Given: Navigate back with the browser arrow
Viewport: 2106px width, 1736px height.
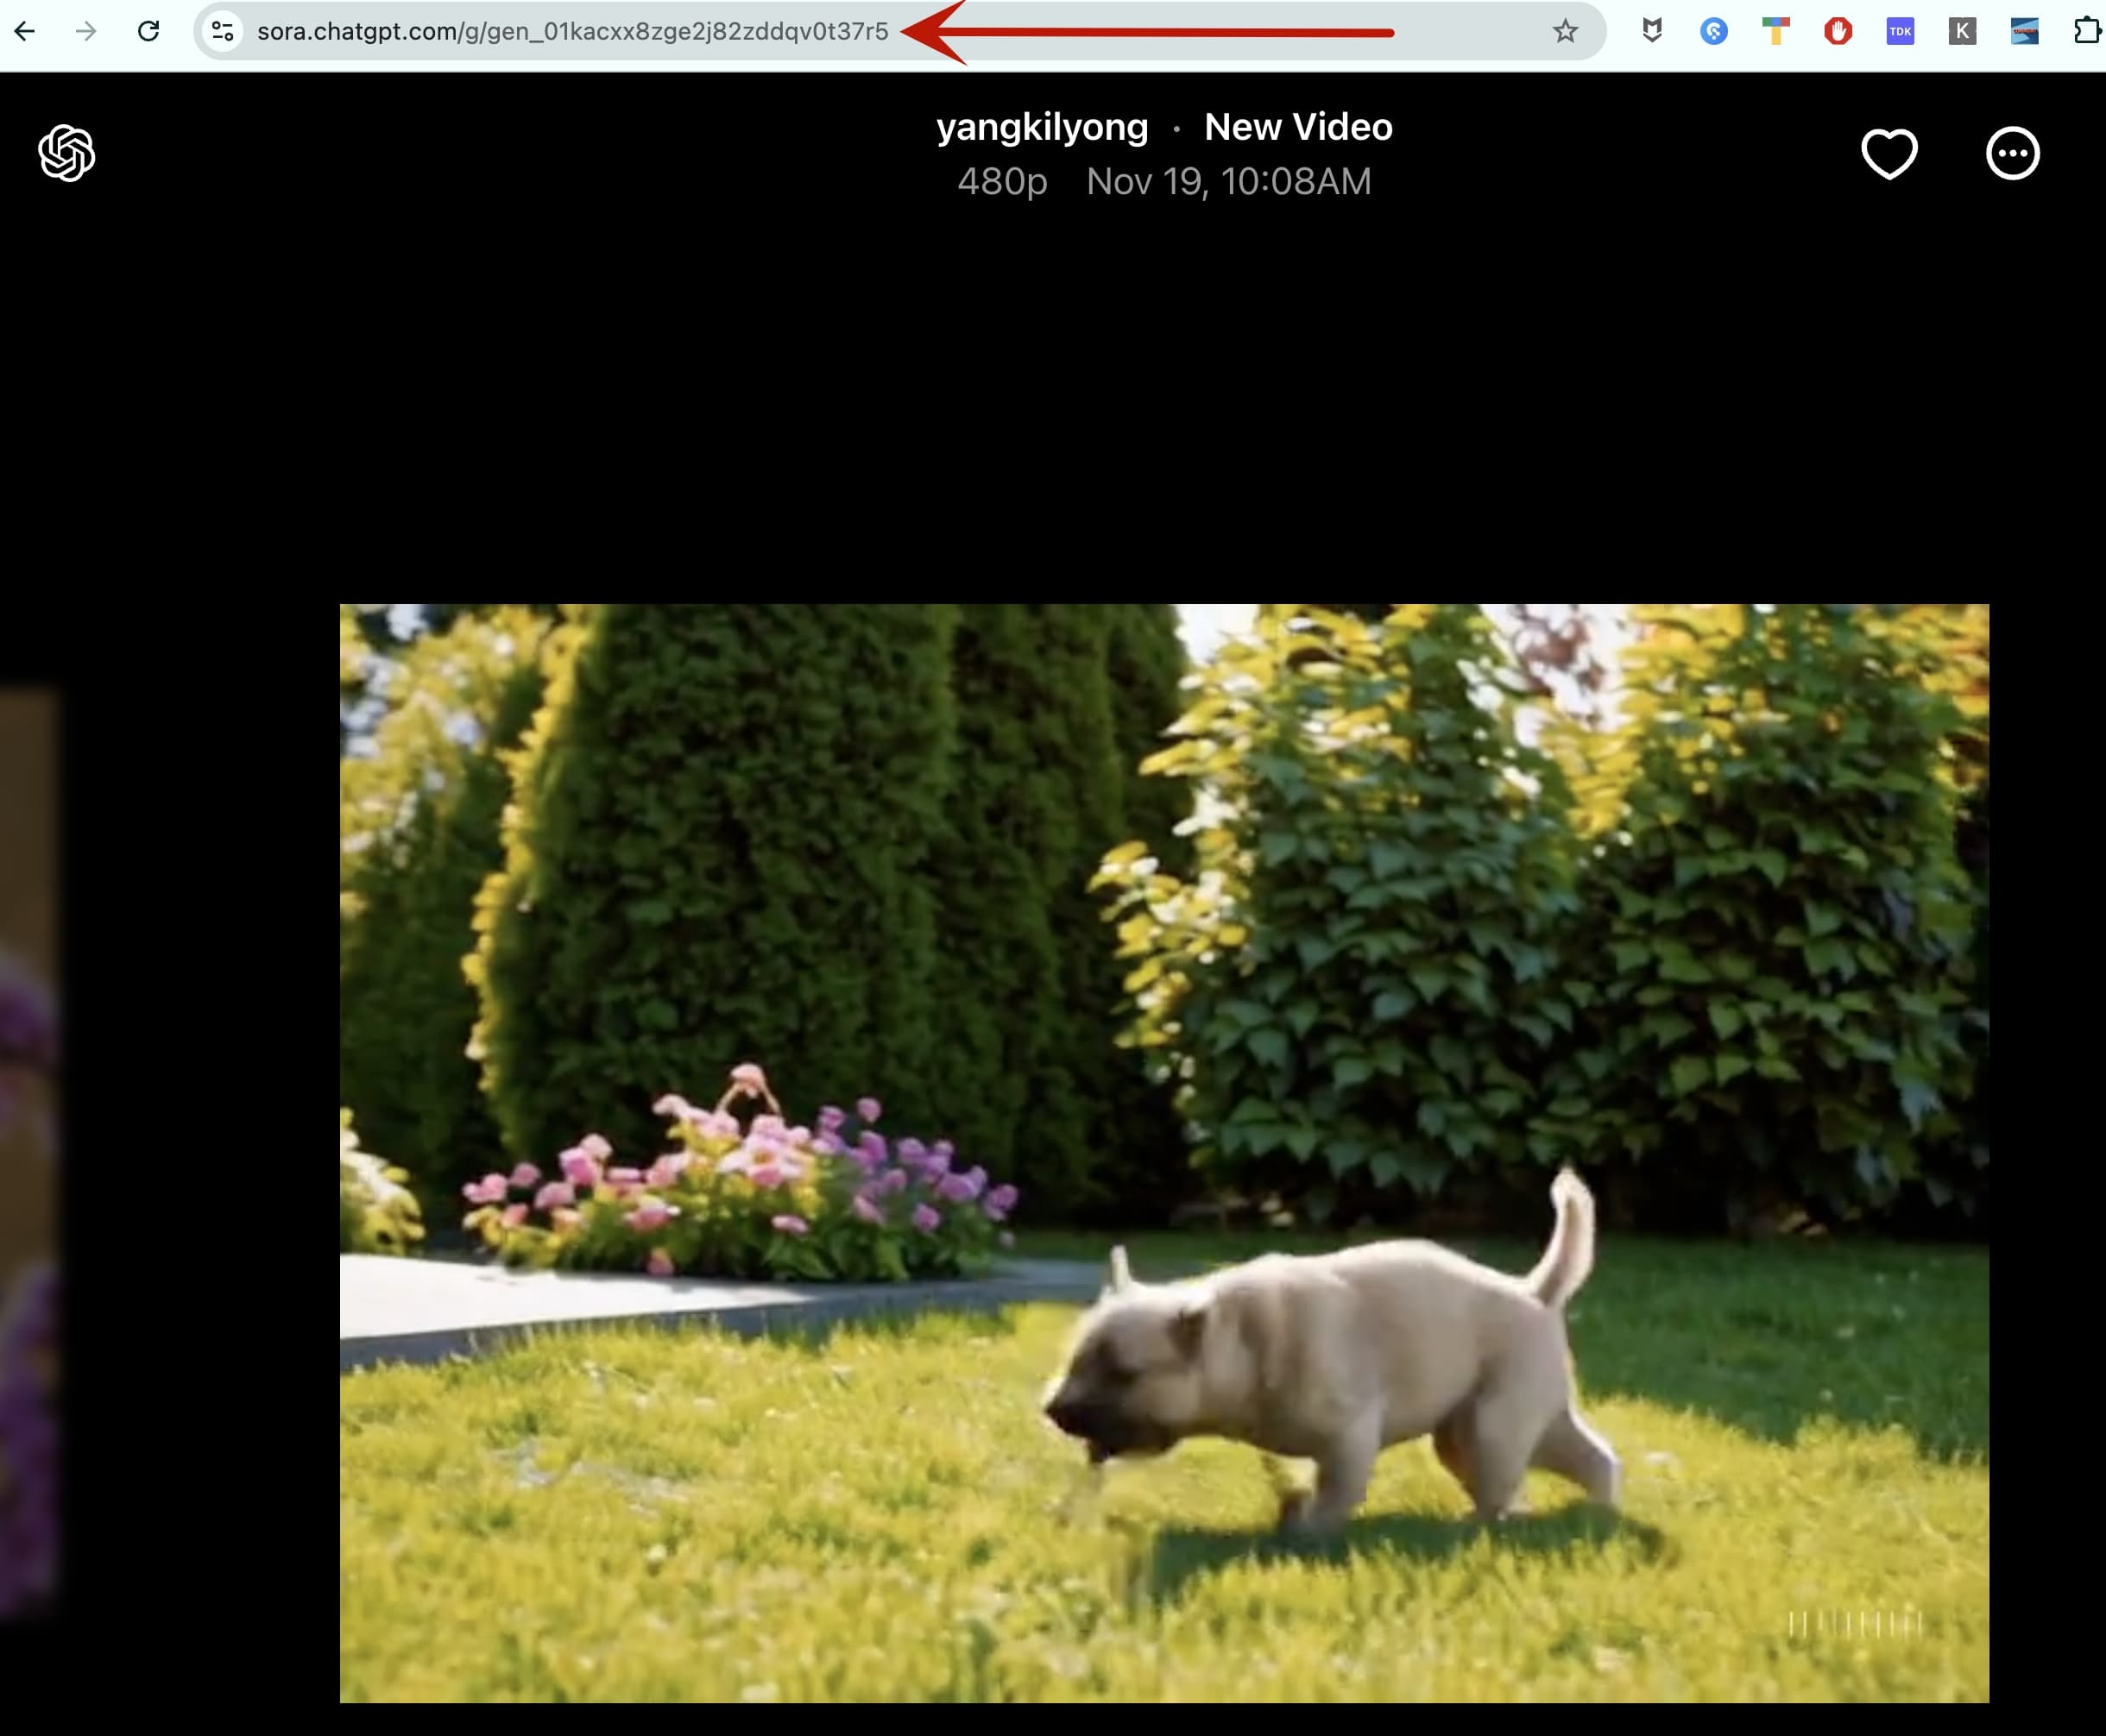Looking at the screenshot, I should pyautogui.click(x=27, y=31).
